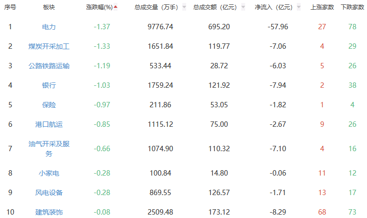Select the 小家电 sector link

pos(49,173)
